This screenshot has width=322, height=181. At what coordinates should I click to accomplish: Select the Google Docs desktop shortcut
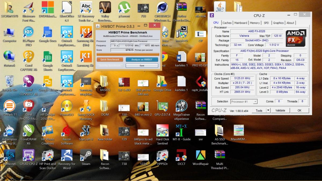[x=48, y=32]
